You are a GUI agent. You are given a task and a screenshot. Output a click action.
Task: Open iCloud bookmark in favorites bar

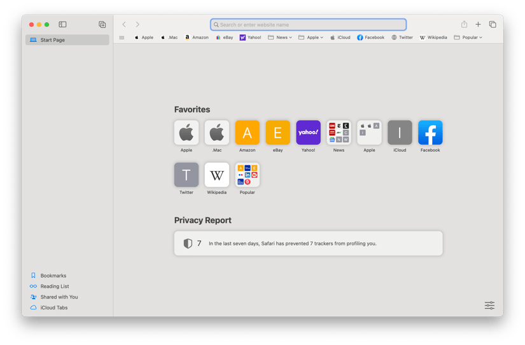pos(340,37)
